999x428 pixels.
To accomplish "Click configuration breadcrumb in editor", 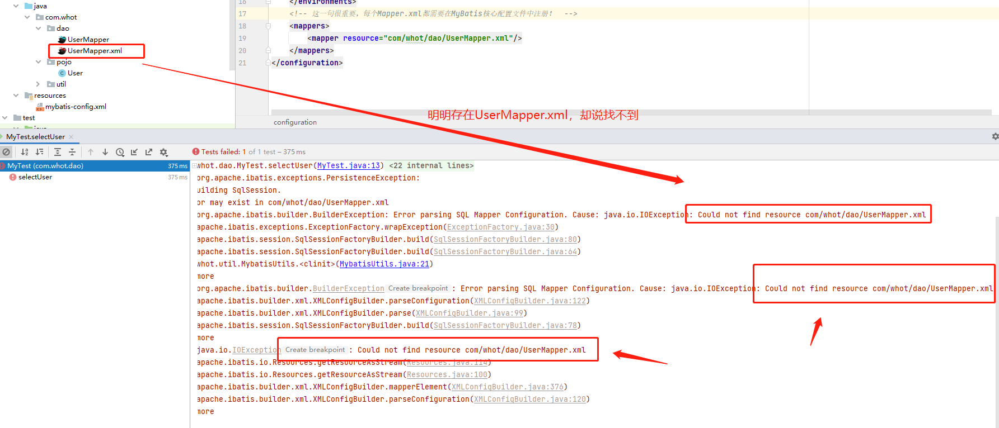I will [295, 122].
